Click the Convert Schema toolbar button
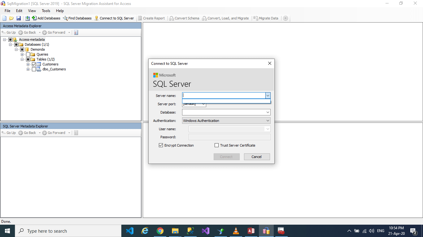The width and height of the screenshot is (423, 237). 184,18
